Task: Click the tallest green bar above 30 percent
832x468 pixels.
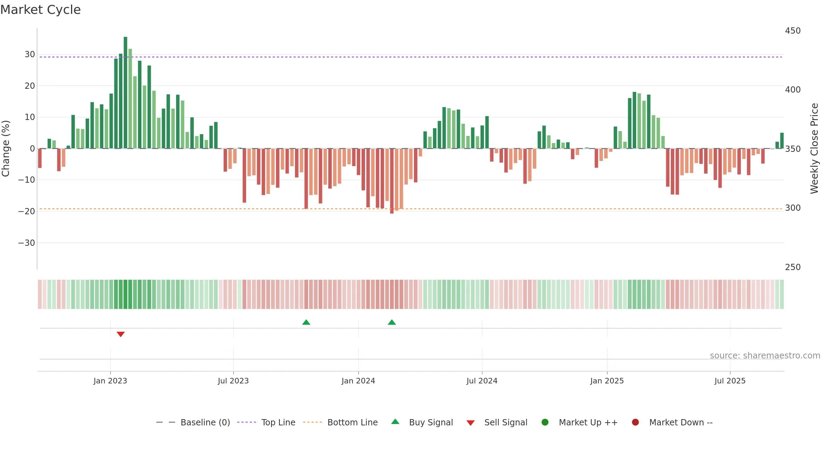Action: 125,93
